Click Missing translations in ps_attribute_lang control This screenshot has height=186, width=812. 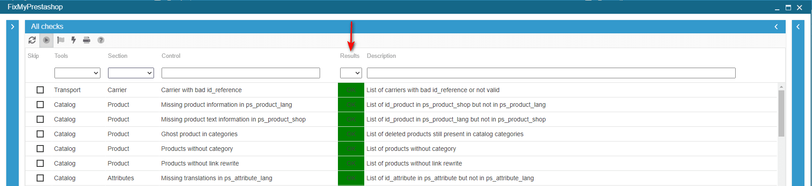pyautogui.click(x=217, y=178)
